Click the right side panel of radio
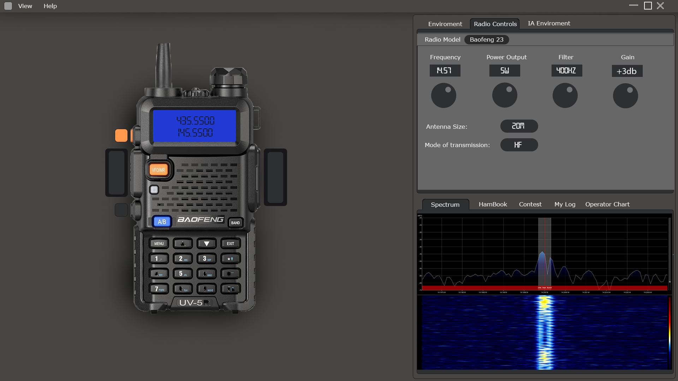This screenshot has height=381, width=678. 275,177
